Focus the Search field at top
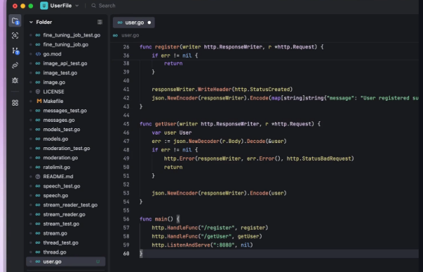423x272 pixels. coord(104,6)
